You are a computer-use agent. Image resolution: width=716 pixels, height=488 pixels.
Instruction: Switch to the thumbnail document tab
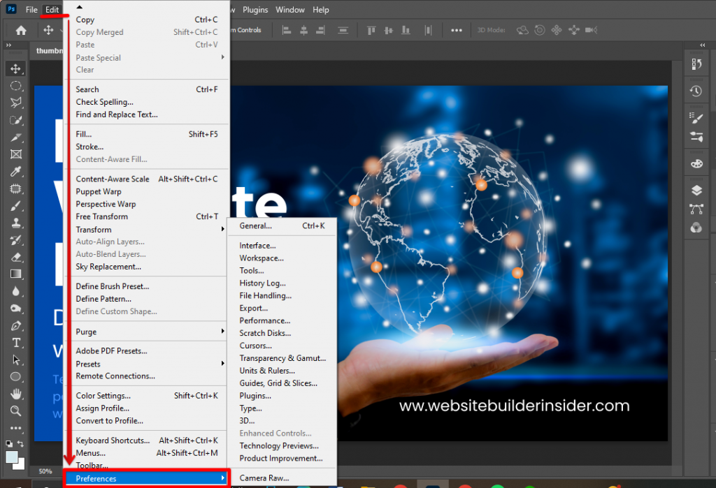(49, 50)
